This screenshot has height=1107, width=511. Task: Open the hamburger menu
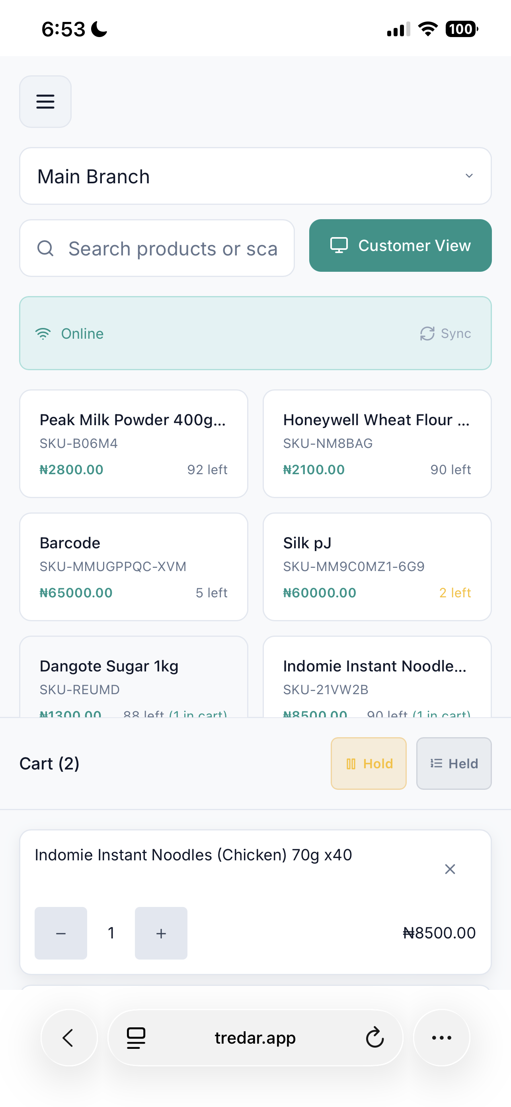[45, 102]
